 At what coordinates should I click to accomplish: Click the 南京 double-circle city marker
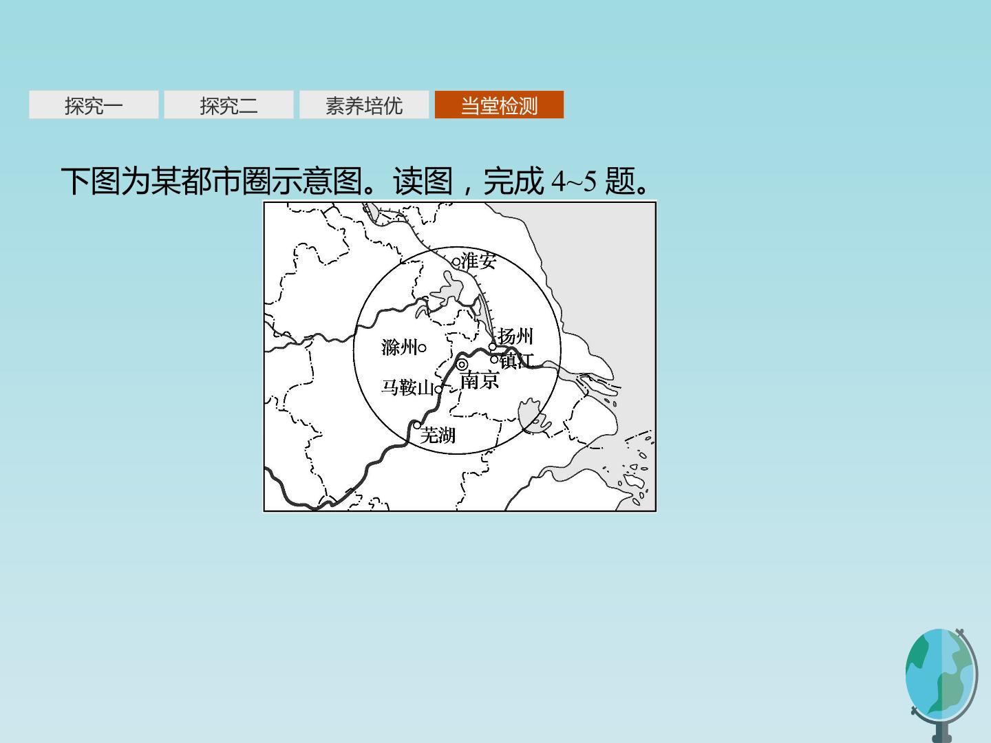(462, 365)
